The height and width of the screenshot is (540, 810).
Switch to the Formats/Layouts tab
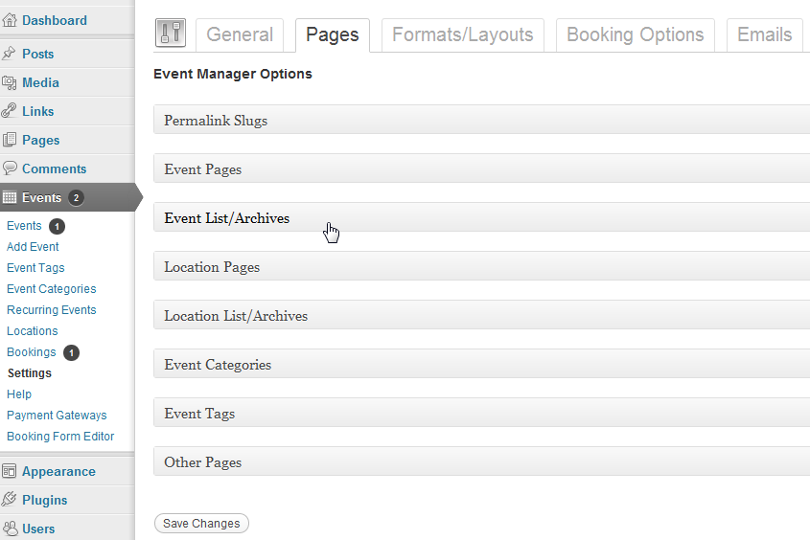[x=463, y=35]
